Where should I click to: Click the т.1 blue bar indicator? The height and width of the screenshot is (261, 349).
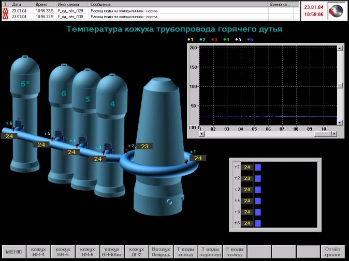pos(258,167)
